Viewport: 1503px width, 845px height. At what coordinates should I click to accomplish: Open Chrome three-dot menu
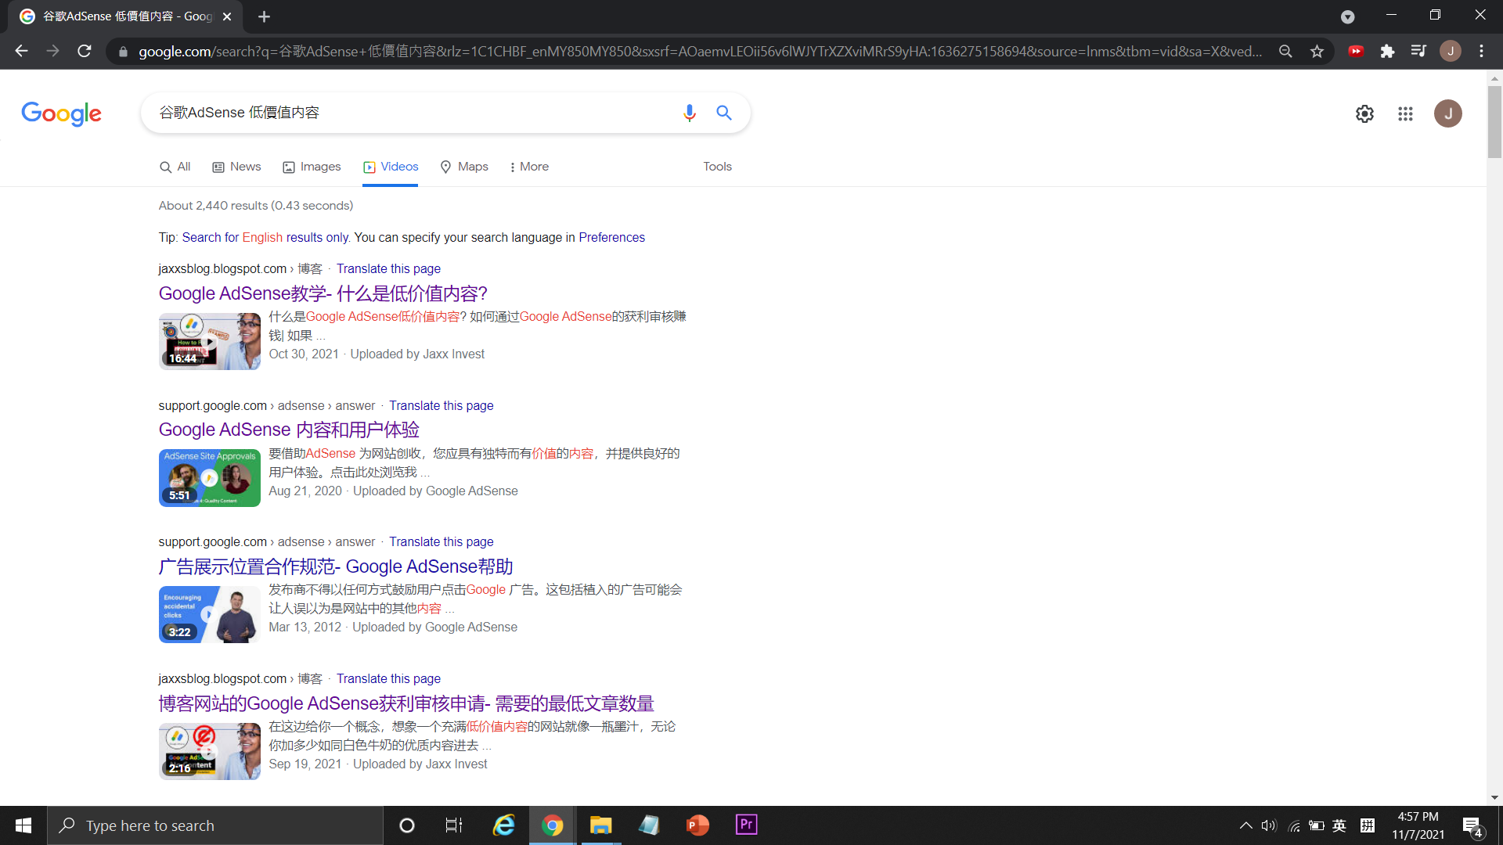(x=1481, y=51)
